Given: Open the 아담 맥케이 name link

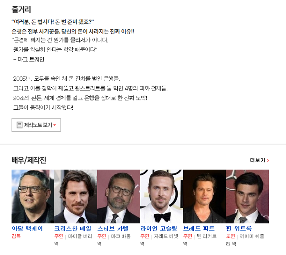Looking at the screenshot, I should coord(27,228).
